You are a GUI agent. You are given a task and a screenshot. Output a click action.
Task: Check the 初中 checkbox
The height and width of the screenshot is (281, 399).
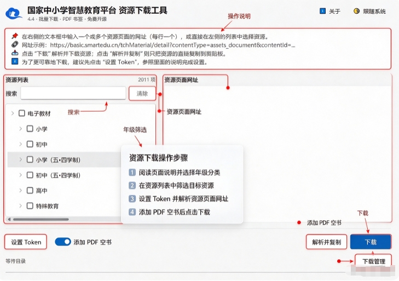tap(30, 144)
